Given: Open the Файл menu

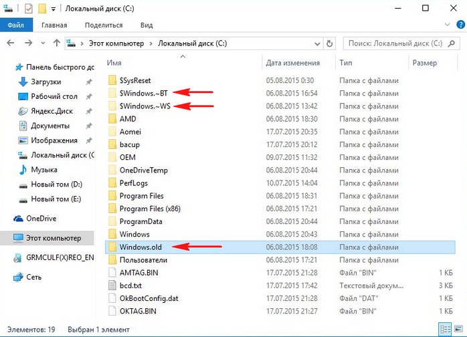Looking at the screenshot, I should pyautogui.click(x=17, y=25).
